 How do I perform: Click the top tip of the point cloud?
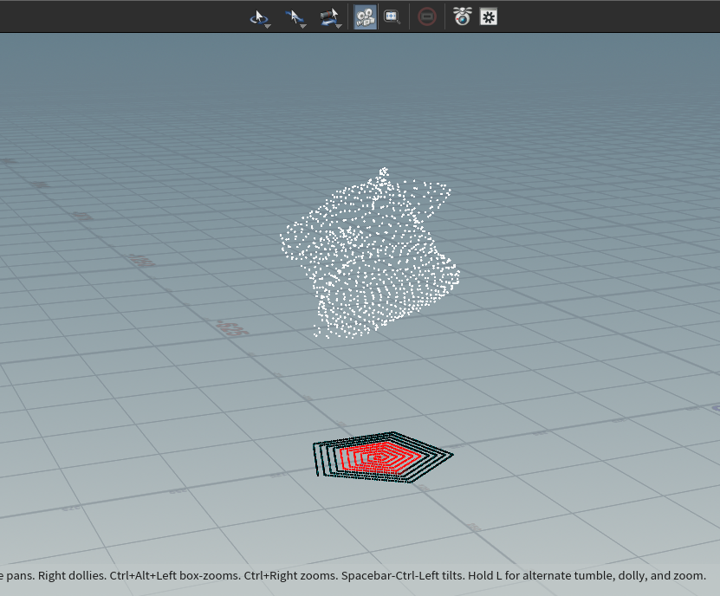(x=383, y=172)
